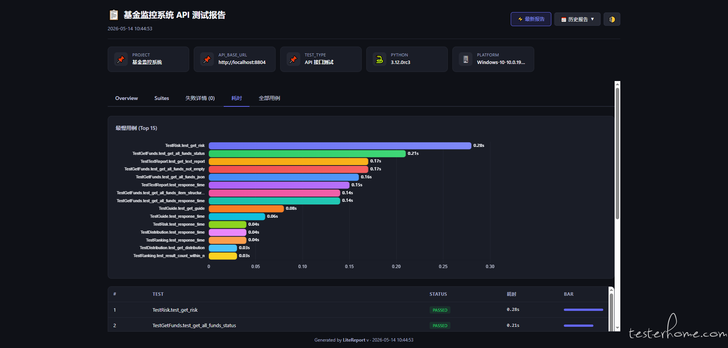Image resolution: width=728 pixels, height=348 pixels.
Task: Switch to the Overview tab
Action: pyautogui.click(x=126, y=98)
